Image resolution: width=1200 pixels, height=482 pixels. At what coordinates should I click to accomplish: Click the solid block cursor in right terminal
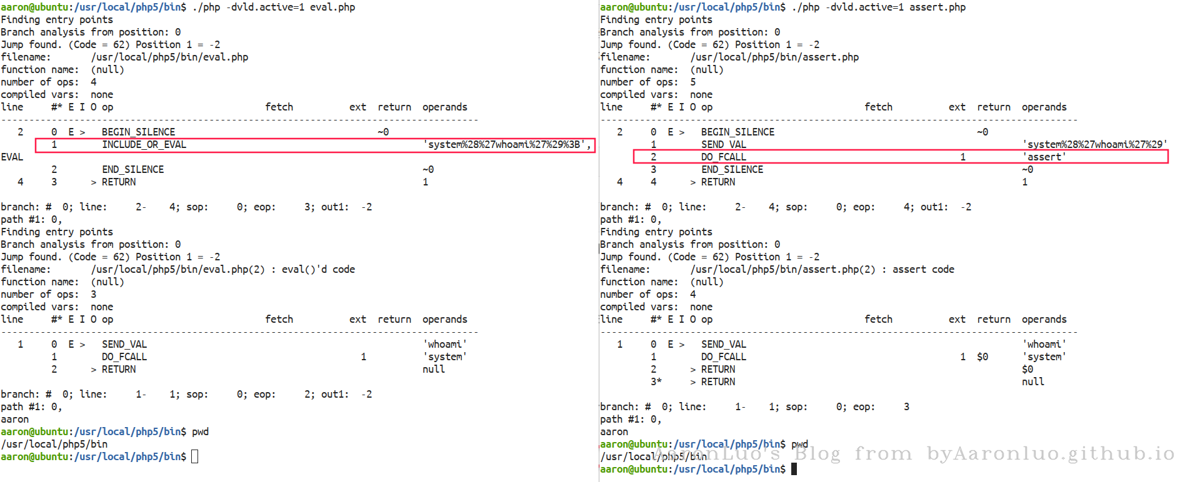794,470
